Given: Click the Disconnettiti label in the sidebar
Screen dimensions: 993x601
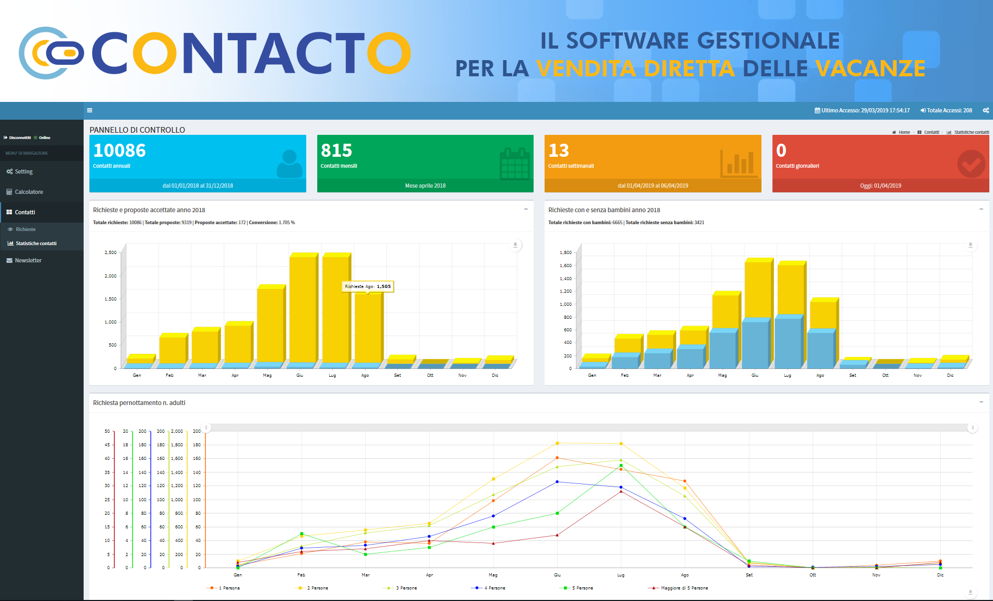Looking at the screenshot, I should tap(20, 138).
